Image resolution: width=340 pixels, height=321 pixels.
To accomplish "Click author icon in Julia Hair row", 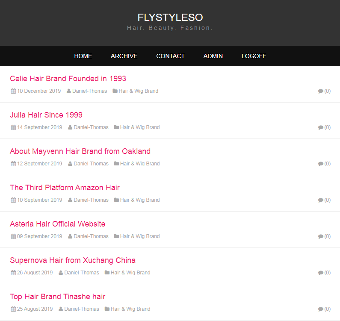I will click(70, 127).
